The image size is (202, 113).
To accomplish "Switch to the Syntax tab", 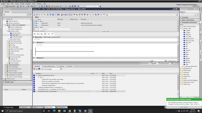I will (x=70, y=66).
